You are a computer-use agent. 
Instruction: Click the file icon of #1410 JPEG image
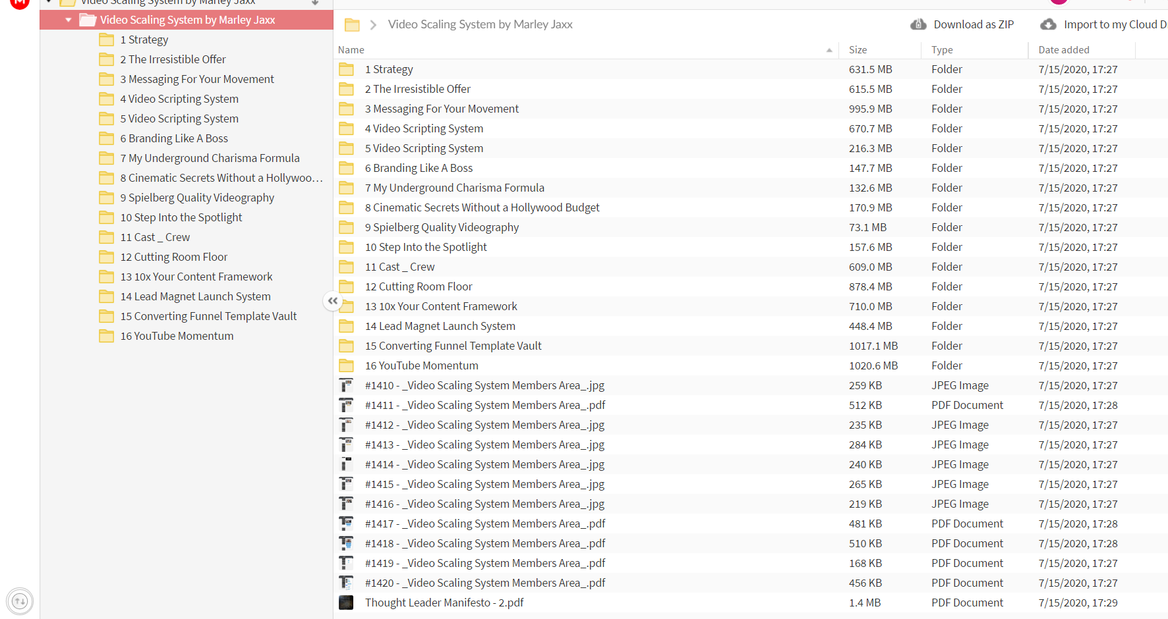[x=346, y=385]
